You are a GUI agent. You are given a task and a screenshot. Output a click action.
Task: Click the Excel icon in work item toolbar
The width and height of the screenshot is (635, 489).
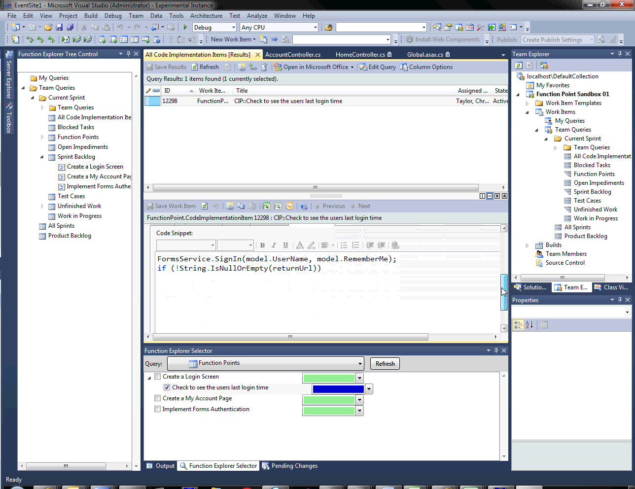(x=267, y=206)
